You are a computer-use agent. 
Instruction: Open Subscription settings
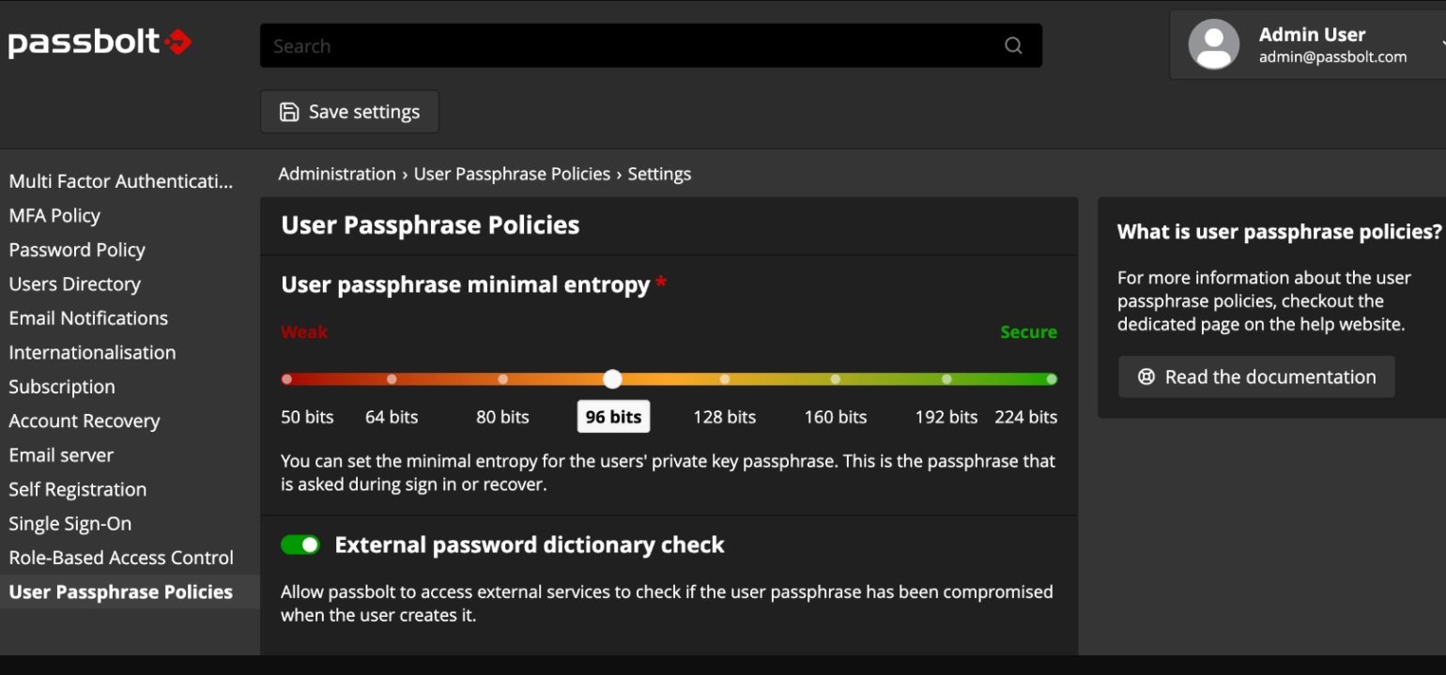click(61, 386)
